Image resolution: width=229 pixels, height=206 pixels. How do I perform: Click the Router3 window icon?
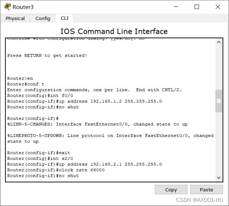coord(8,7)
